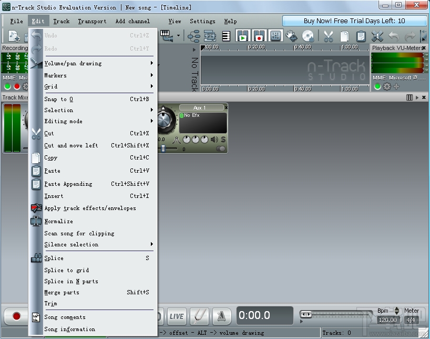Expand the Grid submenu

pos(152,86)
